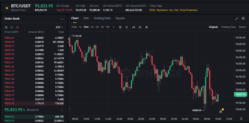Show only sell orders in order book
The height and width of the screenshot is (123, 249).
[x=18, y=27]
